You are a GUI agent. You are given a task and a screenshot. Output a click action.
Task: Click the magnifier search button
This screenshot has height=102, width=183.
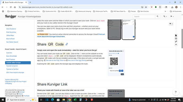click(x=158, y=16)
